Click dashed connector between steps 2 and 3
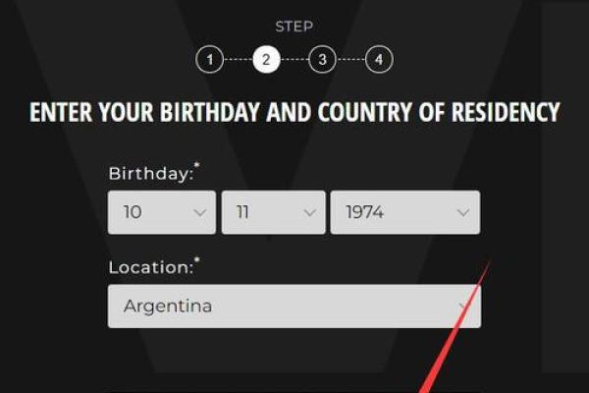The image size is (589, 393). tap(294, 59)
